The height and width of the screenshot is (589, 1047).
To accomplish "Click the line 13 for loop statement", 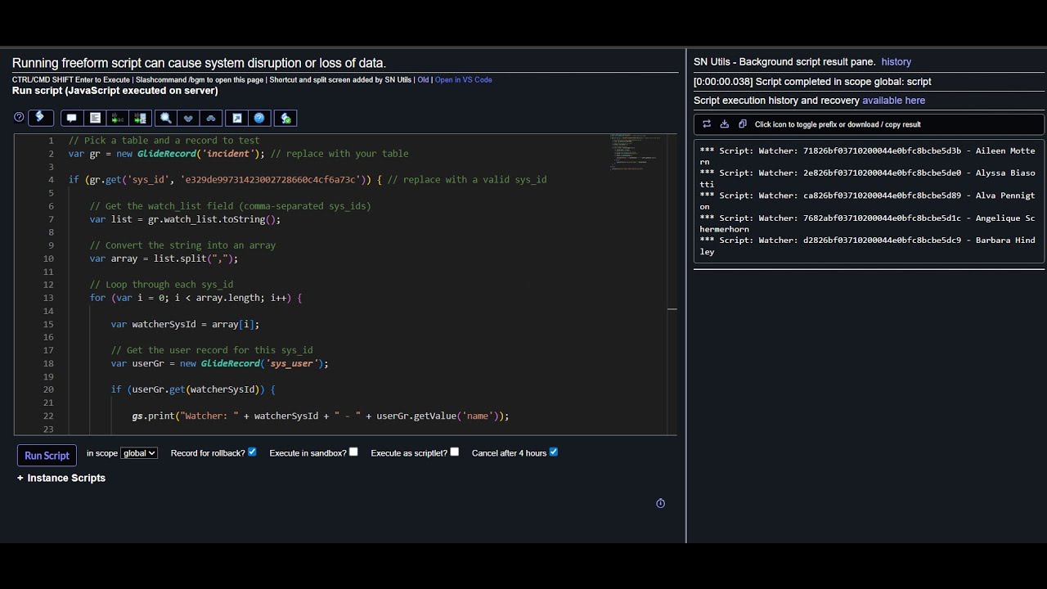I will pyautogui.click(x=195, y=298).
